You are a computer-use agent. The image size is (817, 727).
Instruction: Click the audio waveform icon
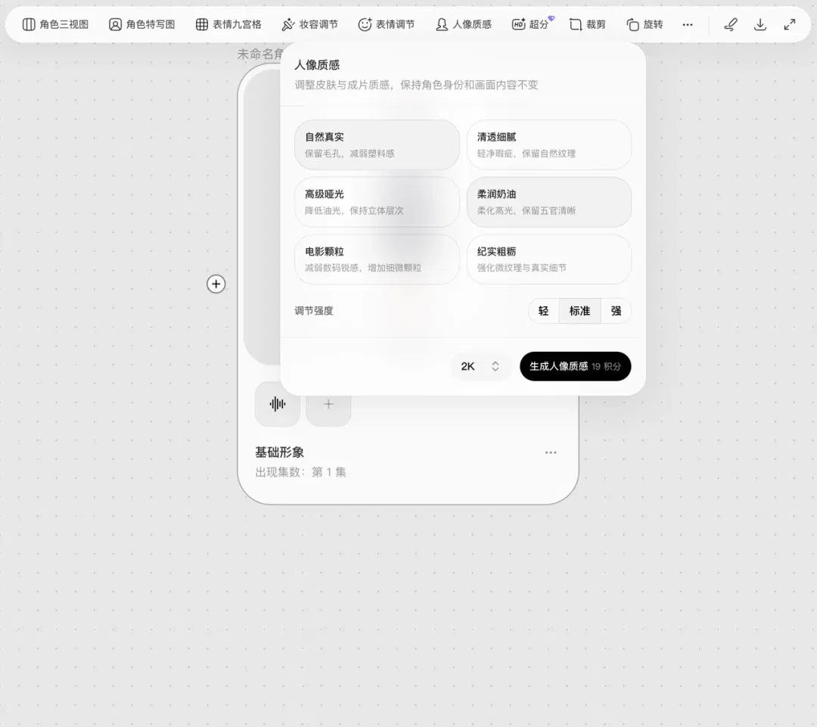pyautogui.click(x=277, y=404)
